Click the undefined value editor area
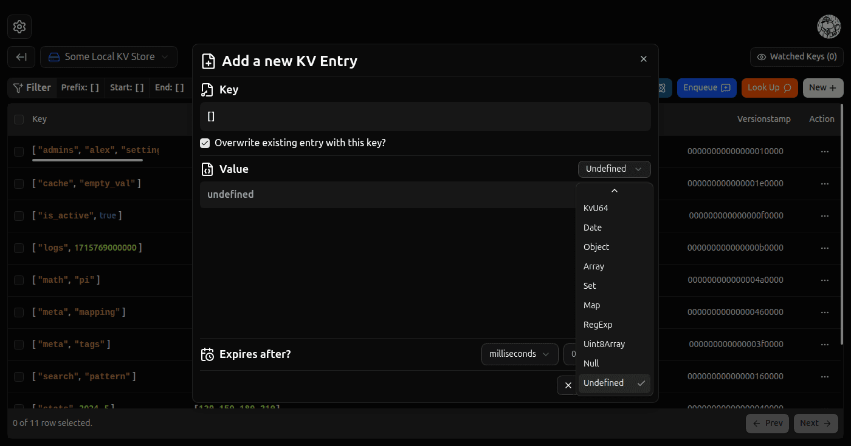Viewport: 851px width, 446px height. 388,195
